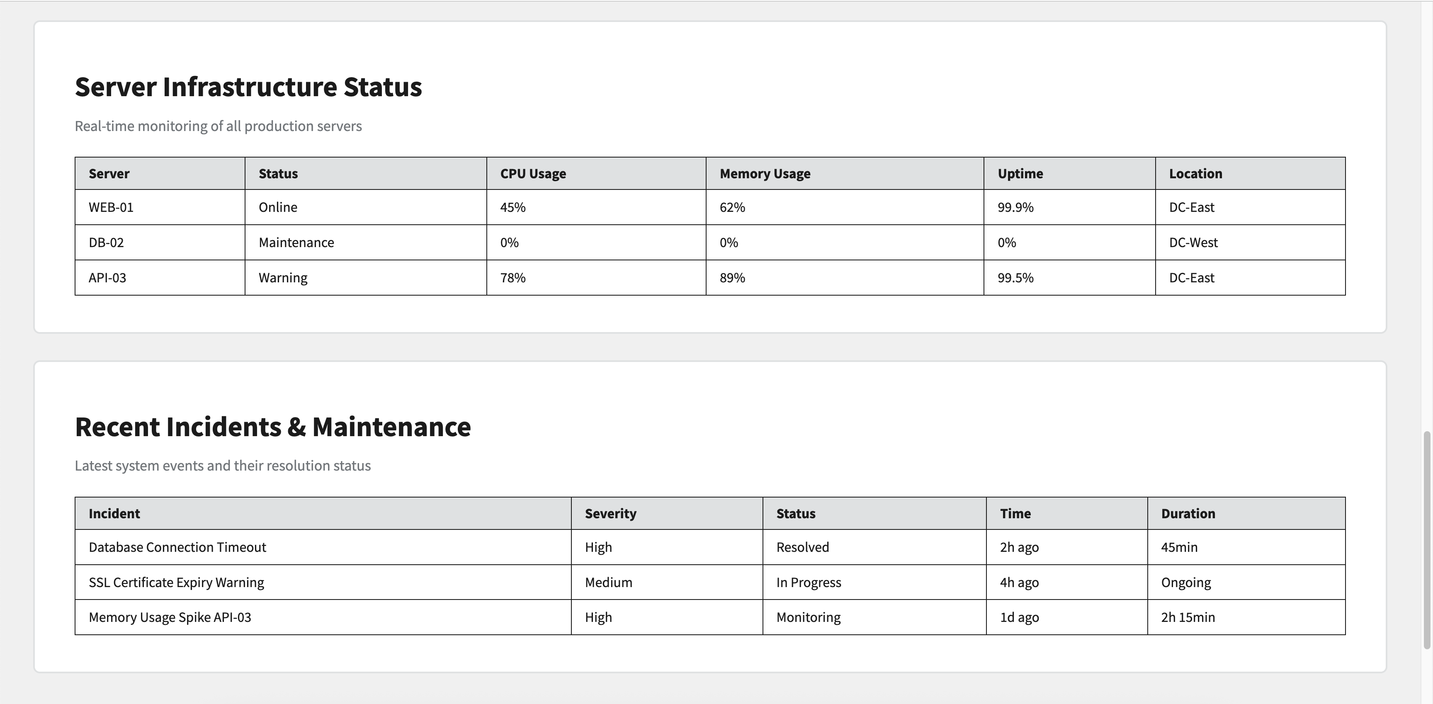Click the Server column header

point(109,173)
